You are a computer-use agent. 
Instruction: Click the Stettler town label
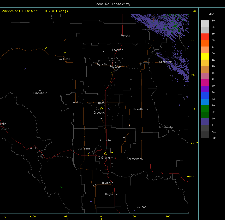tap(165, 62)
